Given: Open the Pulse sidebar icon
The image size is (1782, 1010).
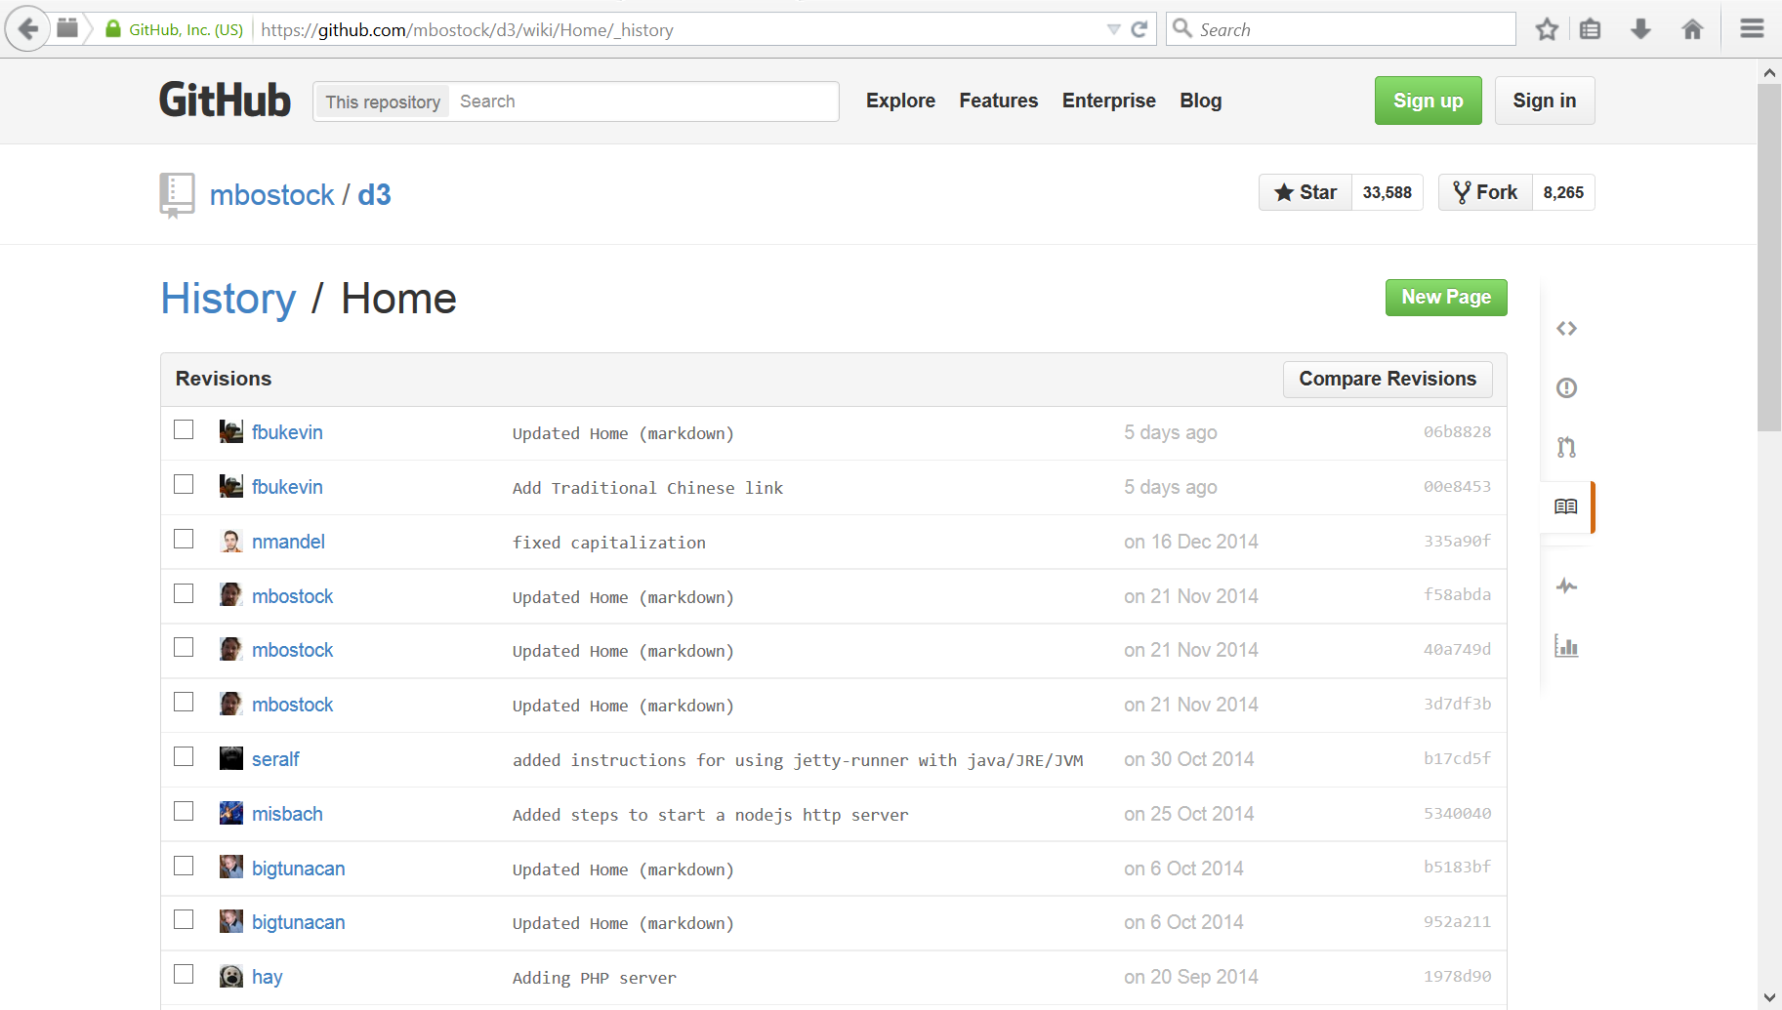Looking at the screenshot, I should pos(1566,586).
